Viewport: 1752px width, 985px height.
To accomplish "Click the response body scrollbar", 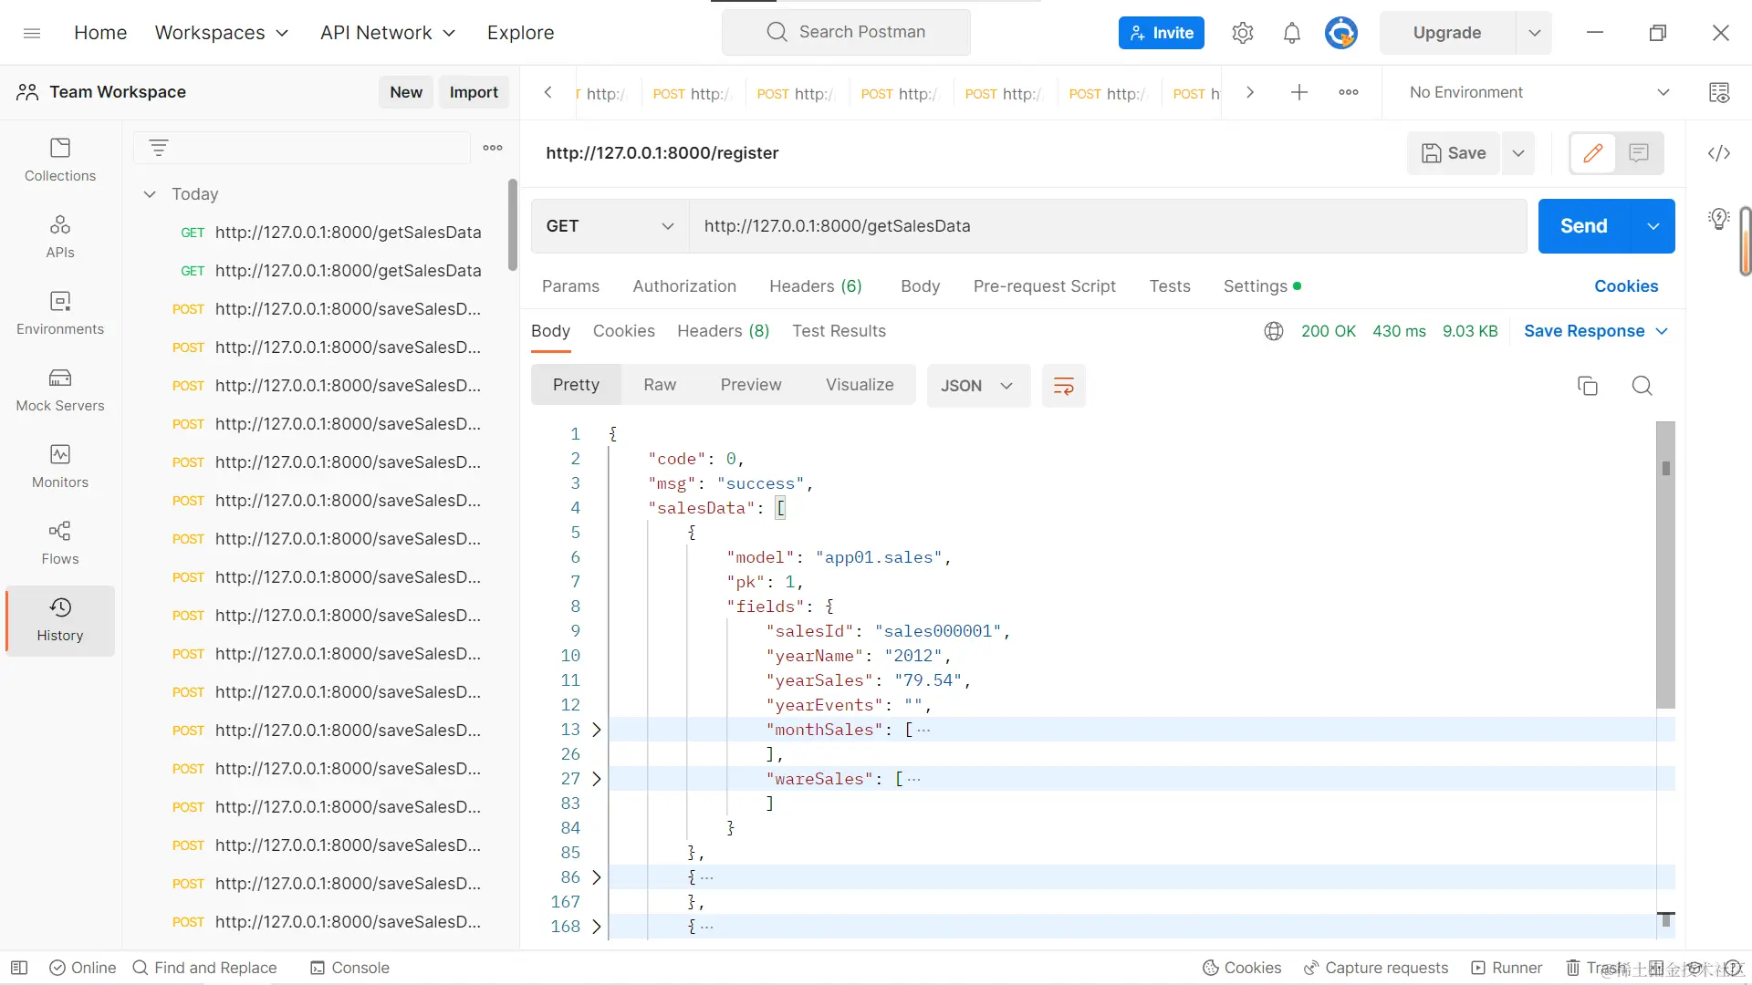I will pyautogui.click(x=1666, y=565).
